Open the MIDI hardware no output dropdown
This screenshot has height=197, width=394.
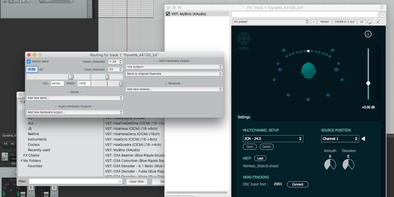pos(174,67)
